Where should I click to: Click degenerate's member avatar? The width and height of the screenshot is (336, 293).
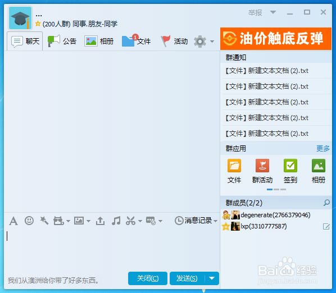235,215
